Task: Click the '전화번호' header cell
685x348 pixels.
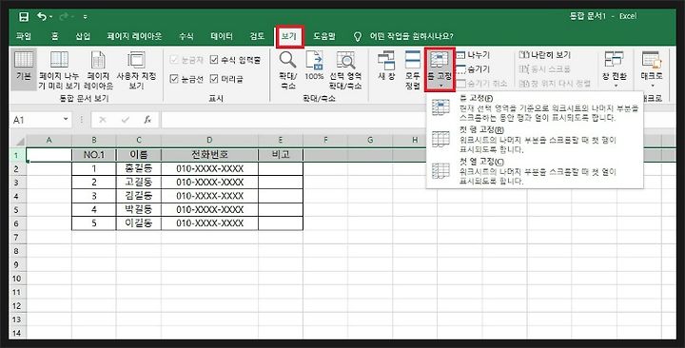Action: tap(209, 155)
